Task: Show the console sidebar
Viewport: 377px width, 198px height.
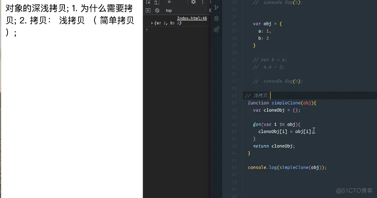Action: [x=148, y=10]
